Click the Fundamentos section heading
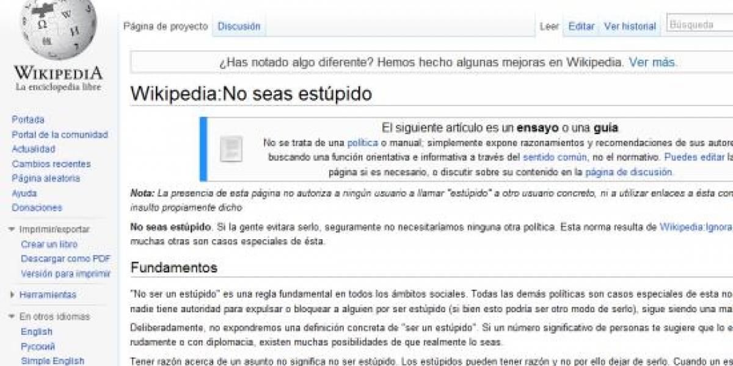This screenshot has width=733, height=366. coord(174,268)
